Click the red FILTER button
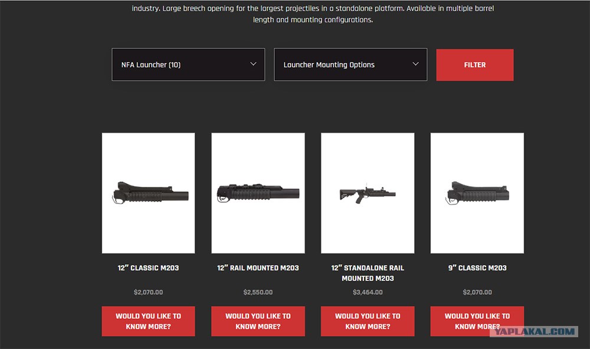Image resolution: width=590 pixels, height=349 pixels. (x=474, y=65)
